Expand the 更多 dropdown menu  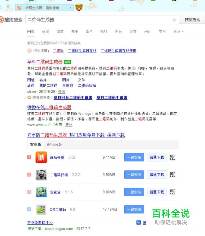pyautogui.click(x=179, y=32)
